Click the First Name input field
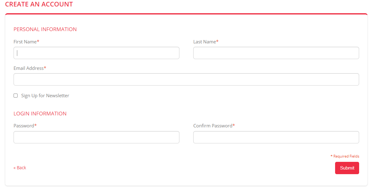This screenshot has width=373, height=188. coord(96,53)
